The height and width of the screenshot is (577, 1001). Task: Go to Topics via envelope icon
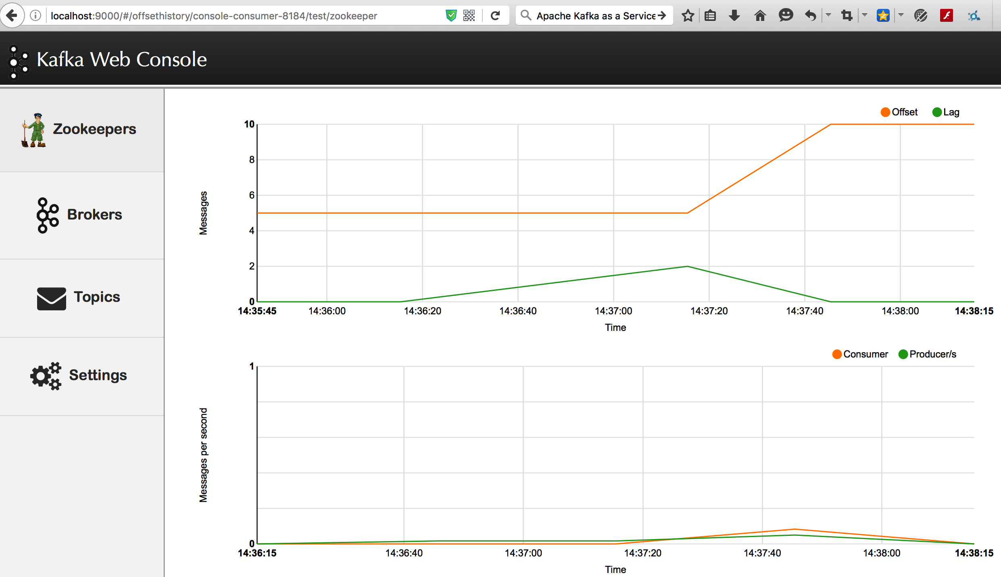click(x=52, y=298)
